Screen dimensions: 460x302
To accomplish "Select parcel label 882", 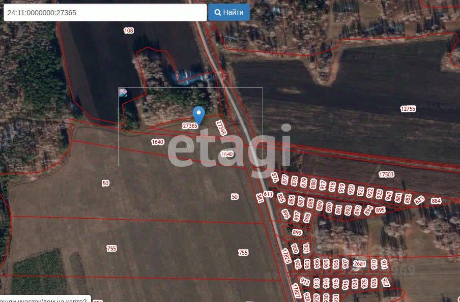I will (x=408, y=199).
